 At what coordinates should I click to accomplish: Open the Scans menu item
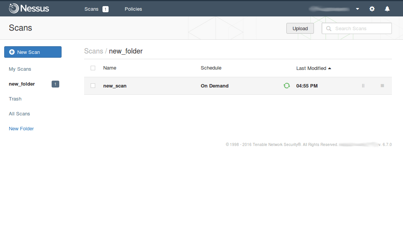pyautogui.click(x=91, y=9)
